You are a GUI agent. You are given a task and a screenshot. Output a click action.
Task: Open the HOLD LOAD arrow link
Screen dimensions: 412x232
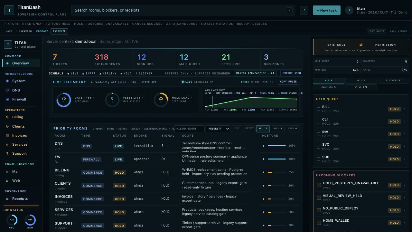(192, 98)
